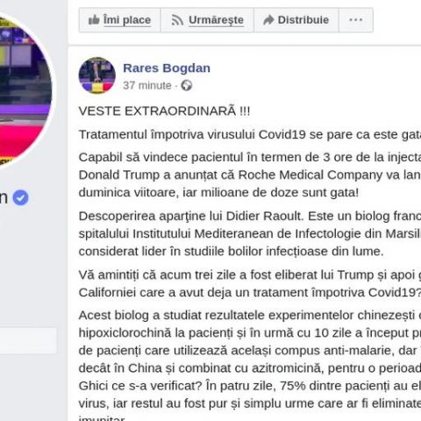Click the paragraph mentioning Didier Raoult
Screen dimensions: 421x421
click(x=250, y=233)
